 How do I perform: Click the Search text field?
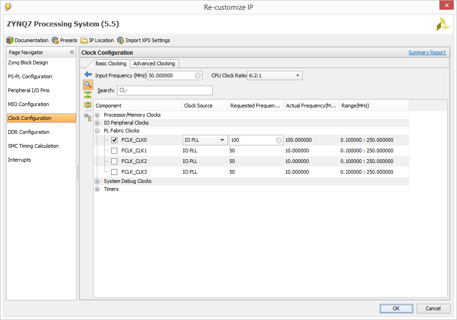(165, 90)
